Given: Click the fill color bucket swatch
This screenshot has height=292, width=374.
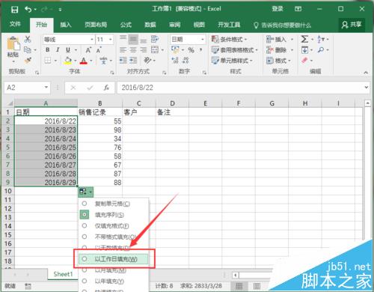Looking at the screenshot, I should pos(67,61).
